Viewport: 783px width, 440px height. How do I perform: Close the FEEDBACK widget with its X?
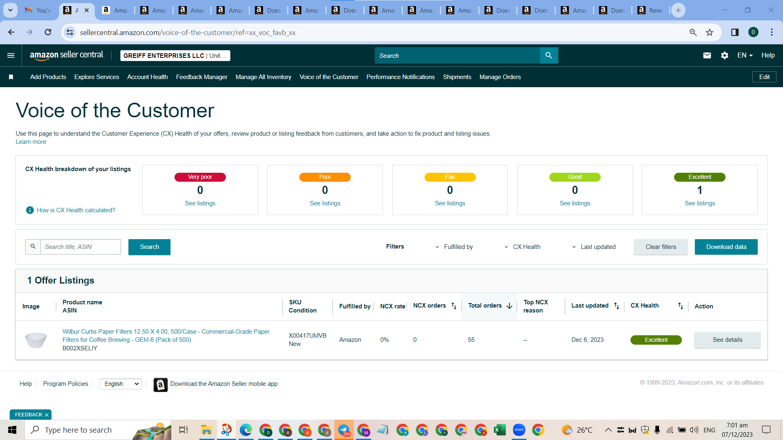point(46,415)
